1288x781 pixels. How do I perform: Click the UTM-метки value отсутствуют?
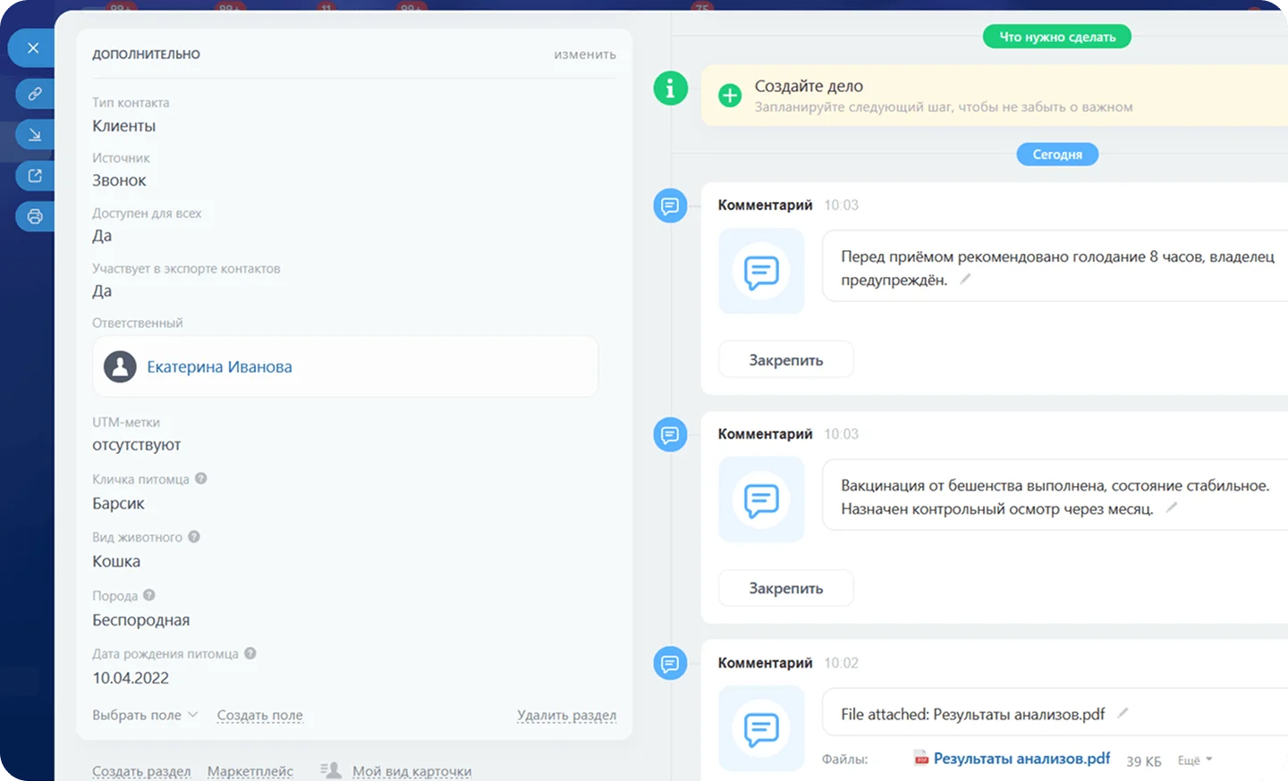click(137, 445)
